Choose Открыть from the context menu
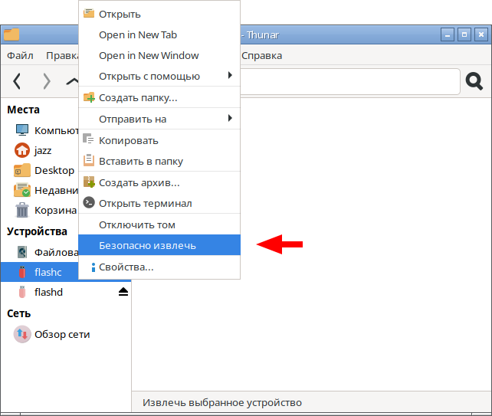The image size is (492, 416). click(x=159, y=14)
